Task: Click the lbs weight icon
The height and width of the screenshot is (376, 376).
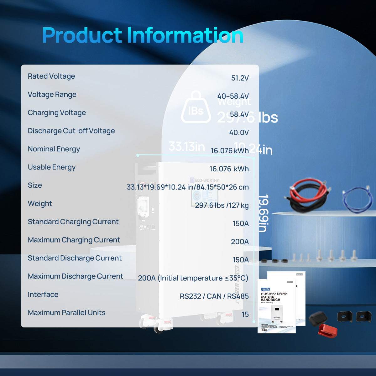Action: pos(196,107)
